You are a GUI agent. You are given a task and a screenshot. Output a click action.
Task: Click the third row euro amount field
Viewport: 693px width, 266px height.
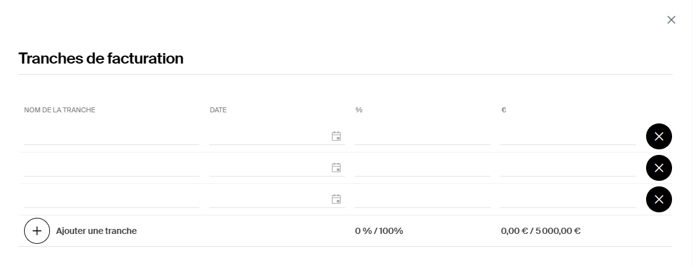(568, 199)
